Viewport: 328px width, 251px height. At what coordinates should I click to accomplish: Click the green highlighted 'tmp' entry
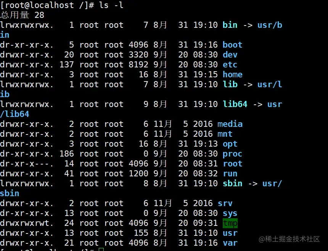[230, 223]
